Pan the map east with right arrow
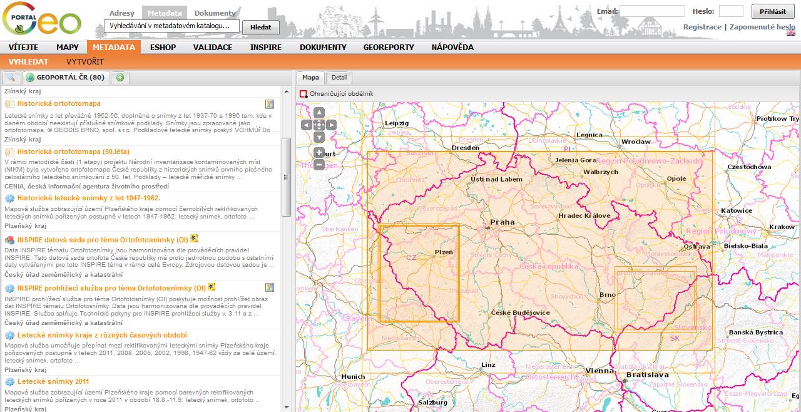801x412 pixels. [331, 125]
